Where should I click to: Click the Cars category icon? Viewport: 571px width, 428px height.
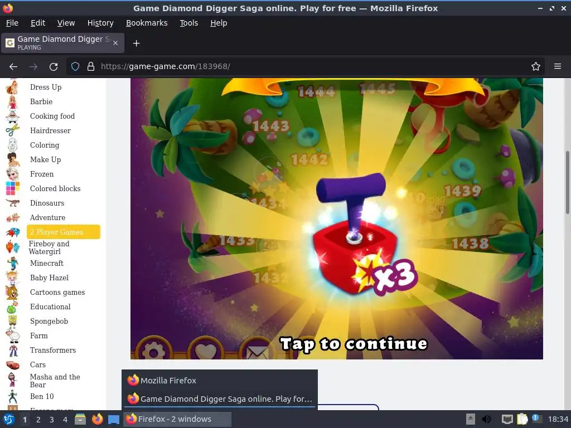click(x=12, y=364)
